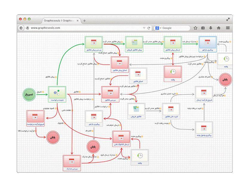Select the پایان end node beside انصراف مشتری

coord(225,80)
